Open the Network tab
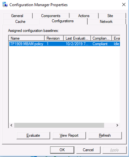 pyautogui.click(x=106, y=22)
